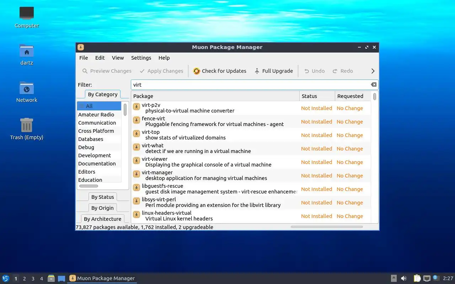Start a Full Upgrade from toolbar
The width and height of the screenshot is (455, 284).
273,71
